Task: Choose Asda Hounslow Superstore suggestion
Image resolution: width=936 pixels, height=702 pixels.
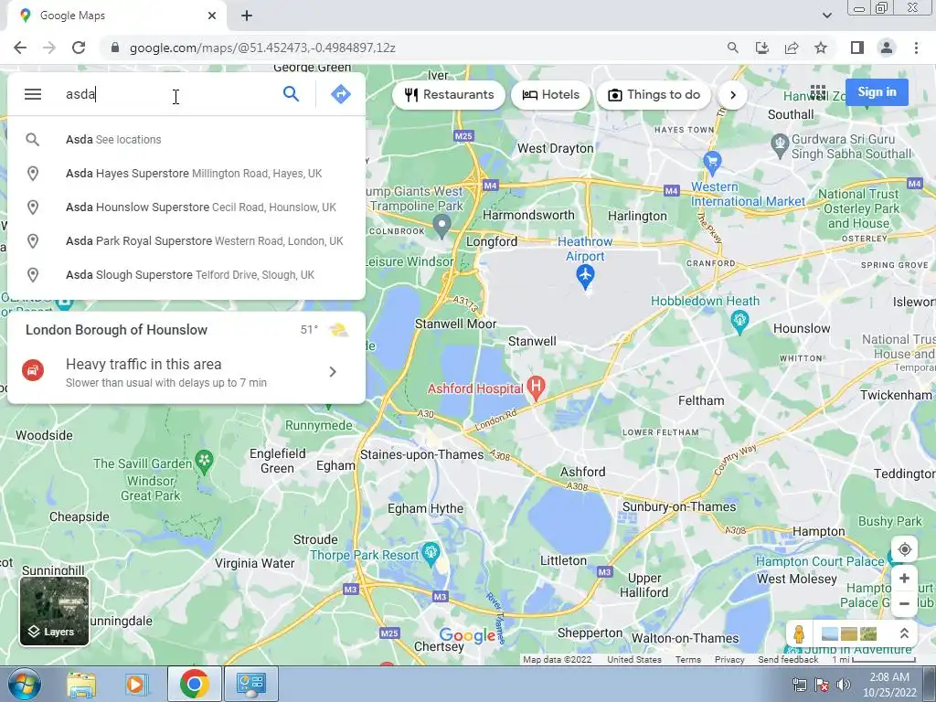Action: tap(186, 207)
